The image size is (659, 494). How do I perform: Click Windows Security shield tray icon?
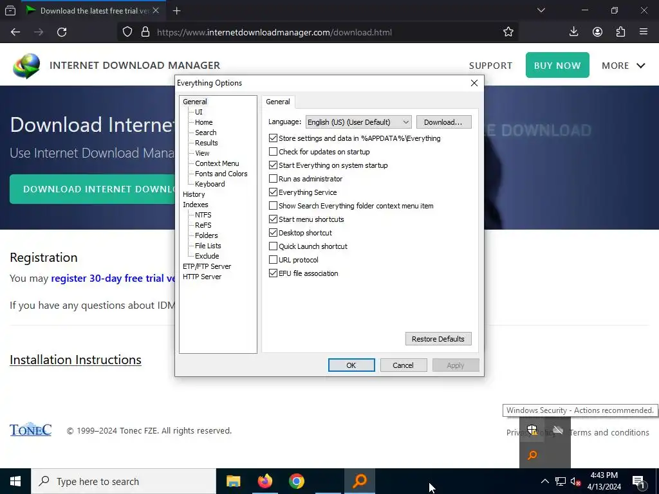[x=532, y=430]
